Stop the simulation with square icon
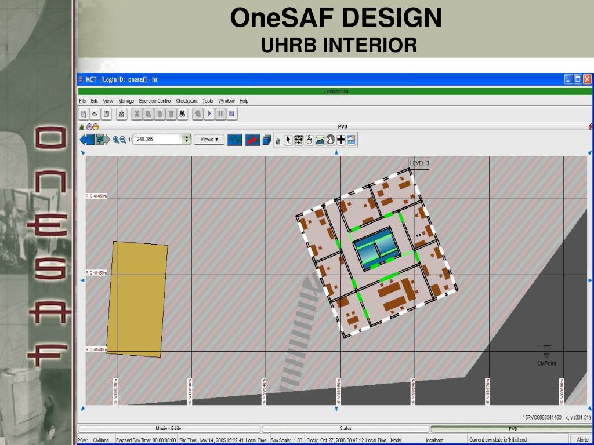The height and width of the screenshot is (445, 594). pos(231,114)
